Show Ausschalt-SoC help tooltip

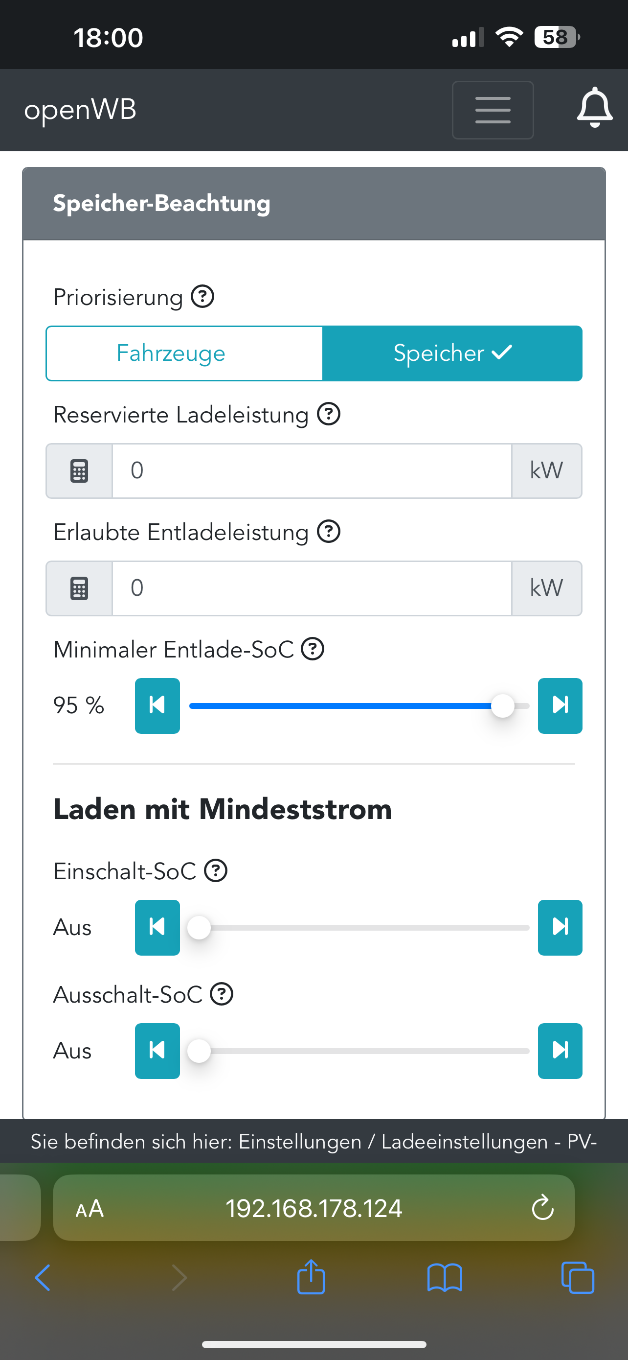pyautogui.click(x=222, y=994)
